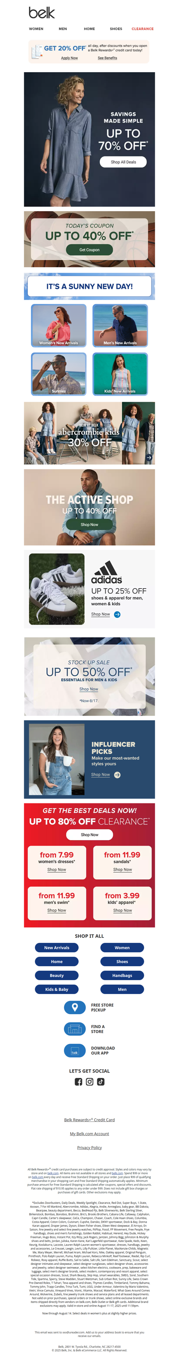Image resolution: width=179 pixels, height=1363 pixels.
Task: Follow the Apply Now link
Action: click(x=69, y=58)
